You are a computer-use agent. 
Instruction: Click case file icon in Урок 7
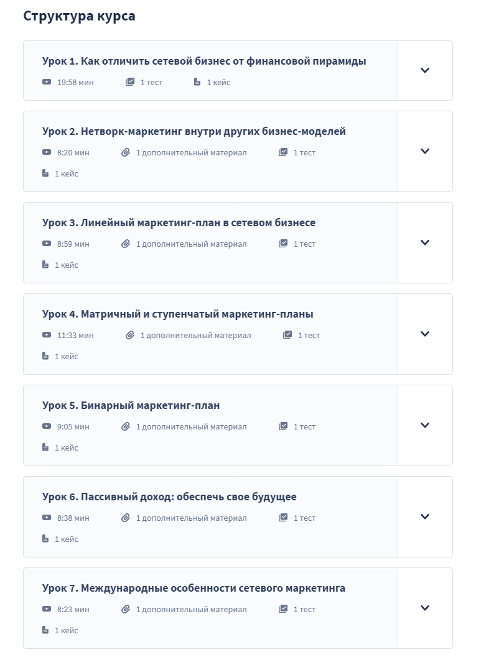[45, 630]
